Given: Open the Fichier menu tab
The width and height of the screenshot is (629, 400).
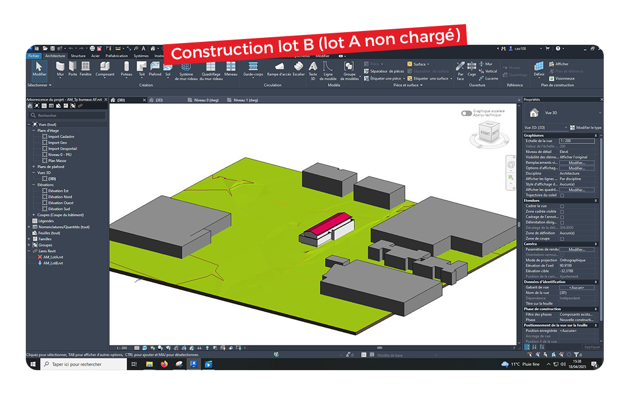Looking at the screenshot, I should coord(34,56).
